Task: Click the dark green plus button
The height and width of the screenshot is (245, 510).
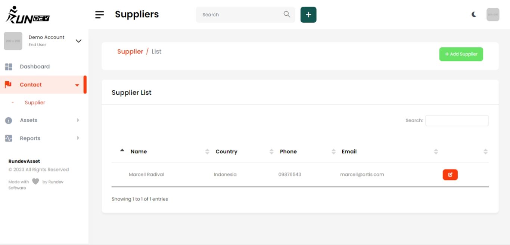Action: click(308, 15)
